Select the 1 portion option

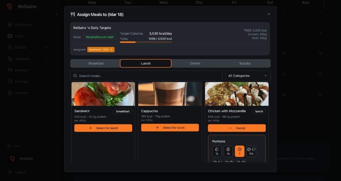tap(239, 151)
